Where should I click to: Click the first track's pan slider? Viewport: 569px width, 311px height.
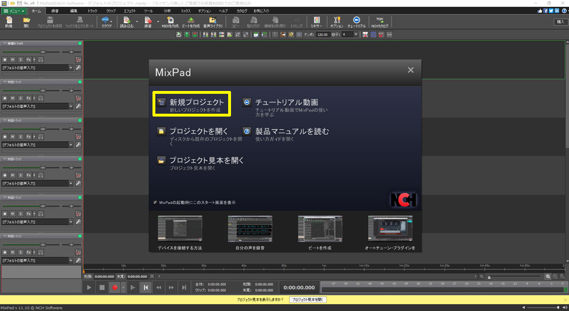(x=71, y=52)
